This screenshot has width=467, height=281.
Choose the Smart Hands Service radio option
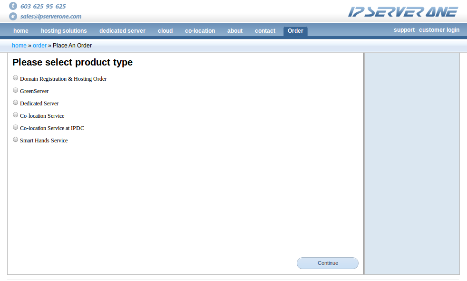16,140
